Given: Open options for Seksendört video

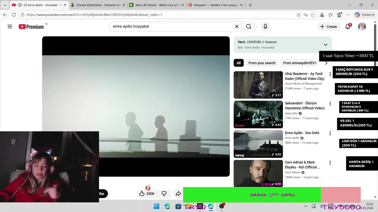Looking at the screenshot, I should click(330, 104).
